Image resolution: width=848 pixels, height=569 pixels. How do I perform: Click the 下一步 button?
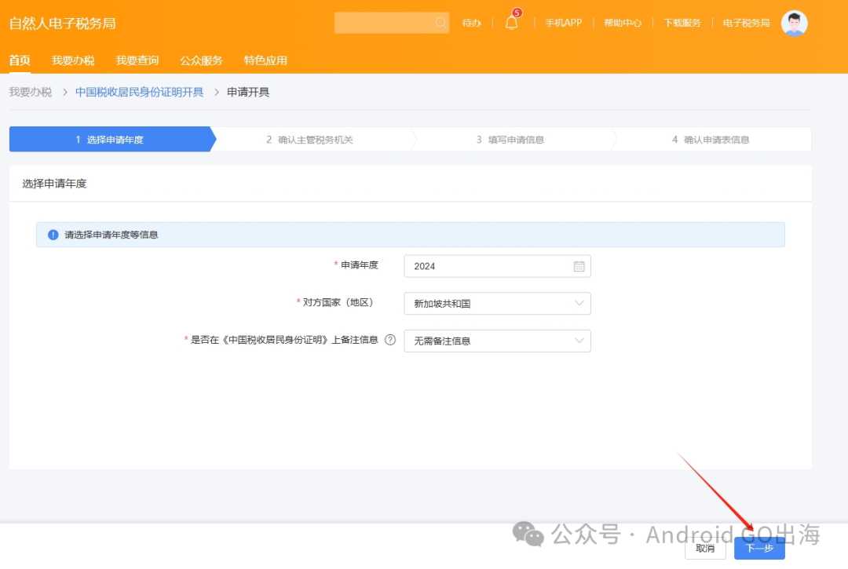(758, 550)
